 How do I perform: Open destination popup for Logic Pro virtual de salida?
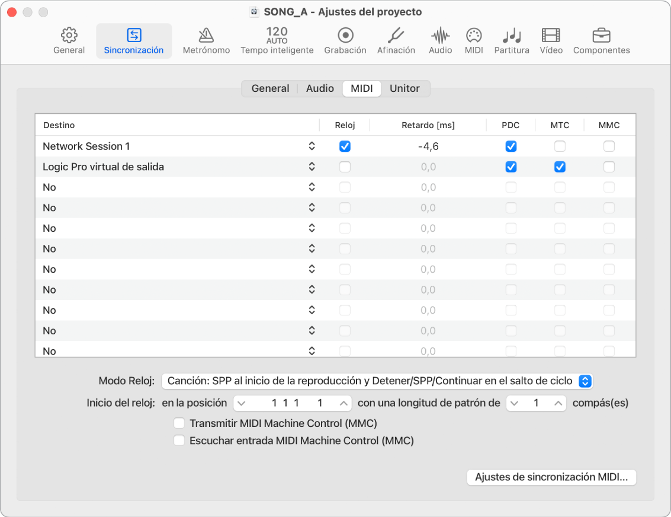(x=312, y=167)
